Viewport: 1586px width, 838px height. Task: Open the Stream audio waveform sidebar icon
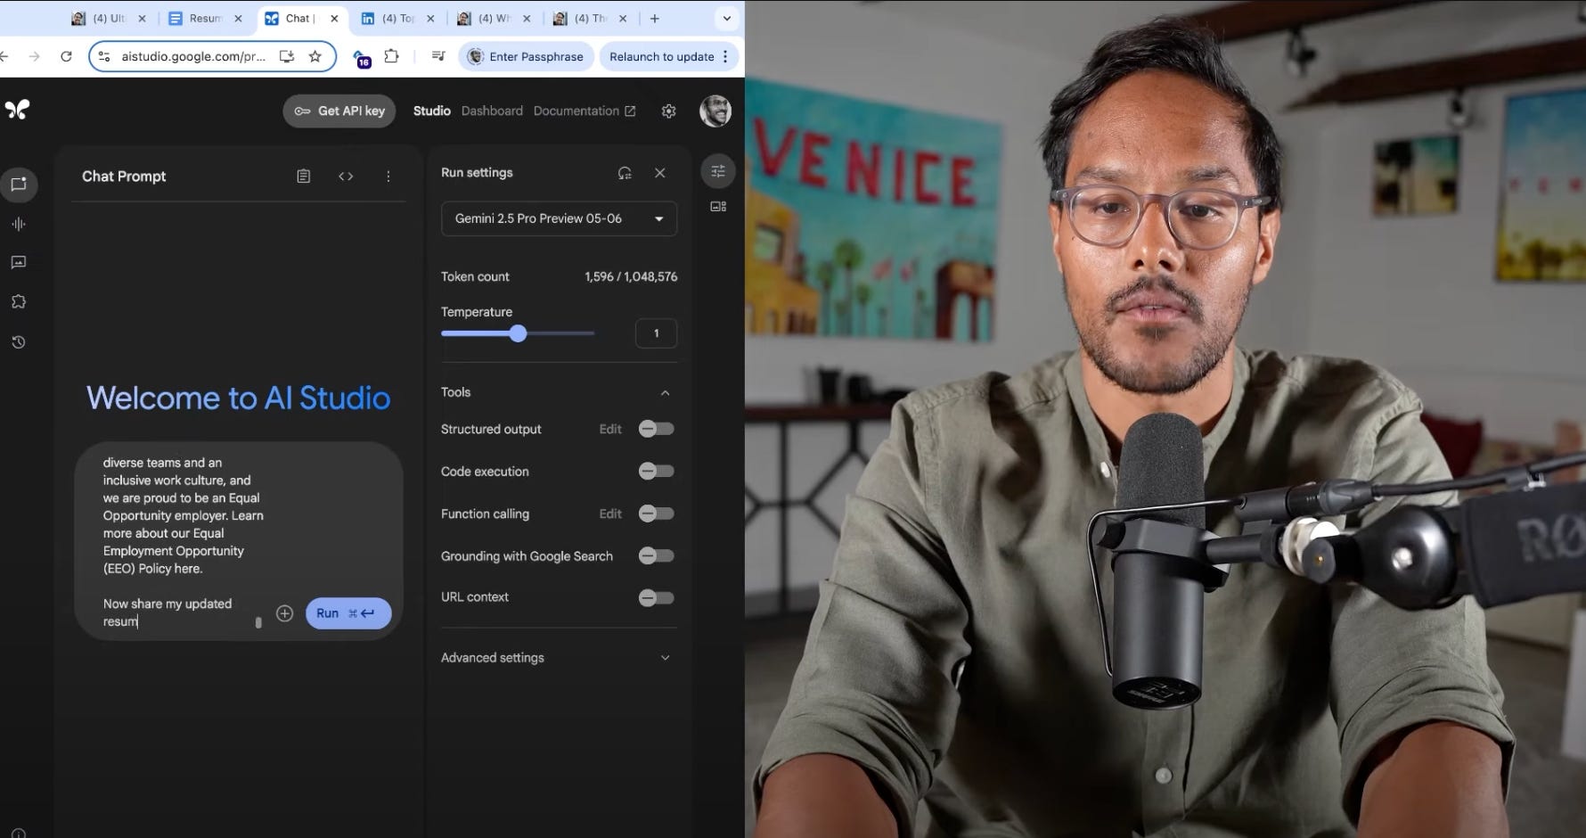tap(19, 224)
